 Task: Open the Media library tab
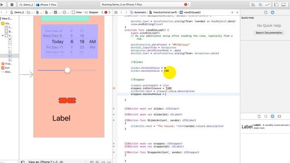(x=279, y=116)
